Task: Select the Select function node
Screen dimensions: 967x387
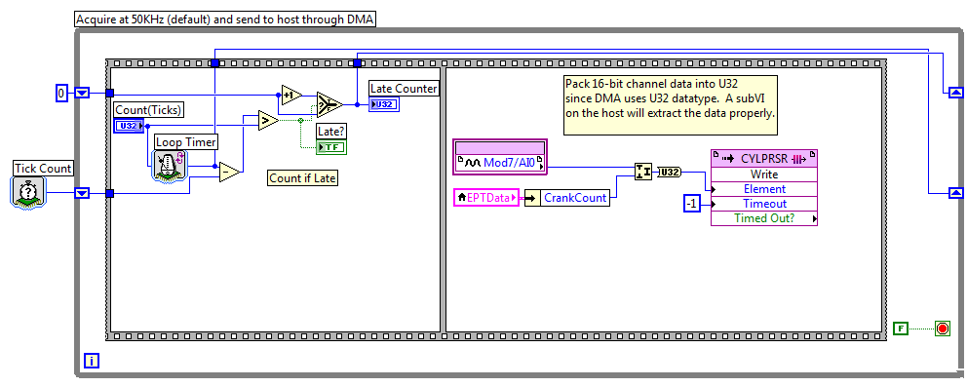Action: 329,104
